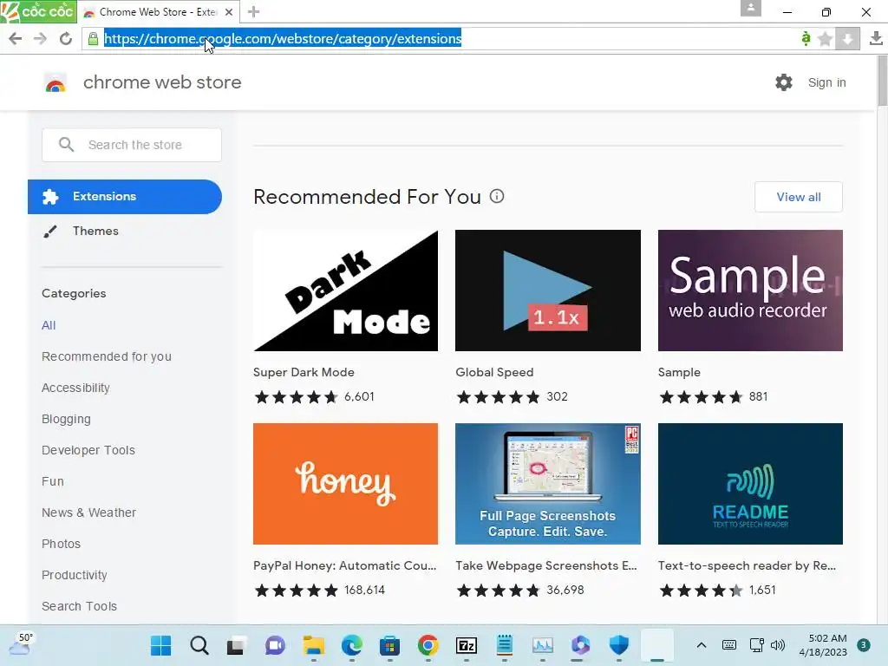Click Text-to-speech reader by Re... title
Image resolution: width=888 pixels, height=666 pixels.
(x=747, y=565)
